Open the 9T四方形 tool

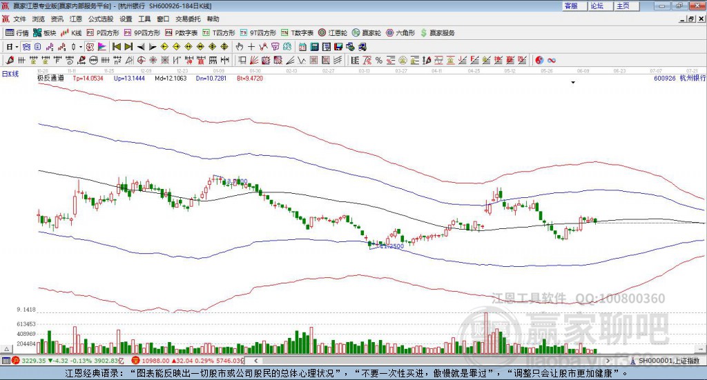[x=258, y=33]
